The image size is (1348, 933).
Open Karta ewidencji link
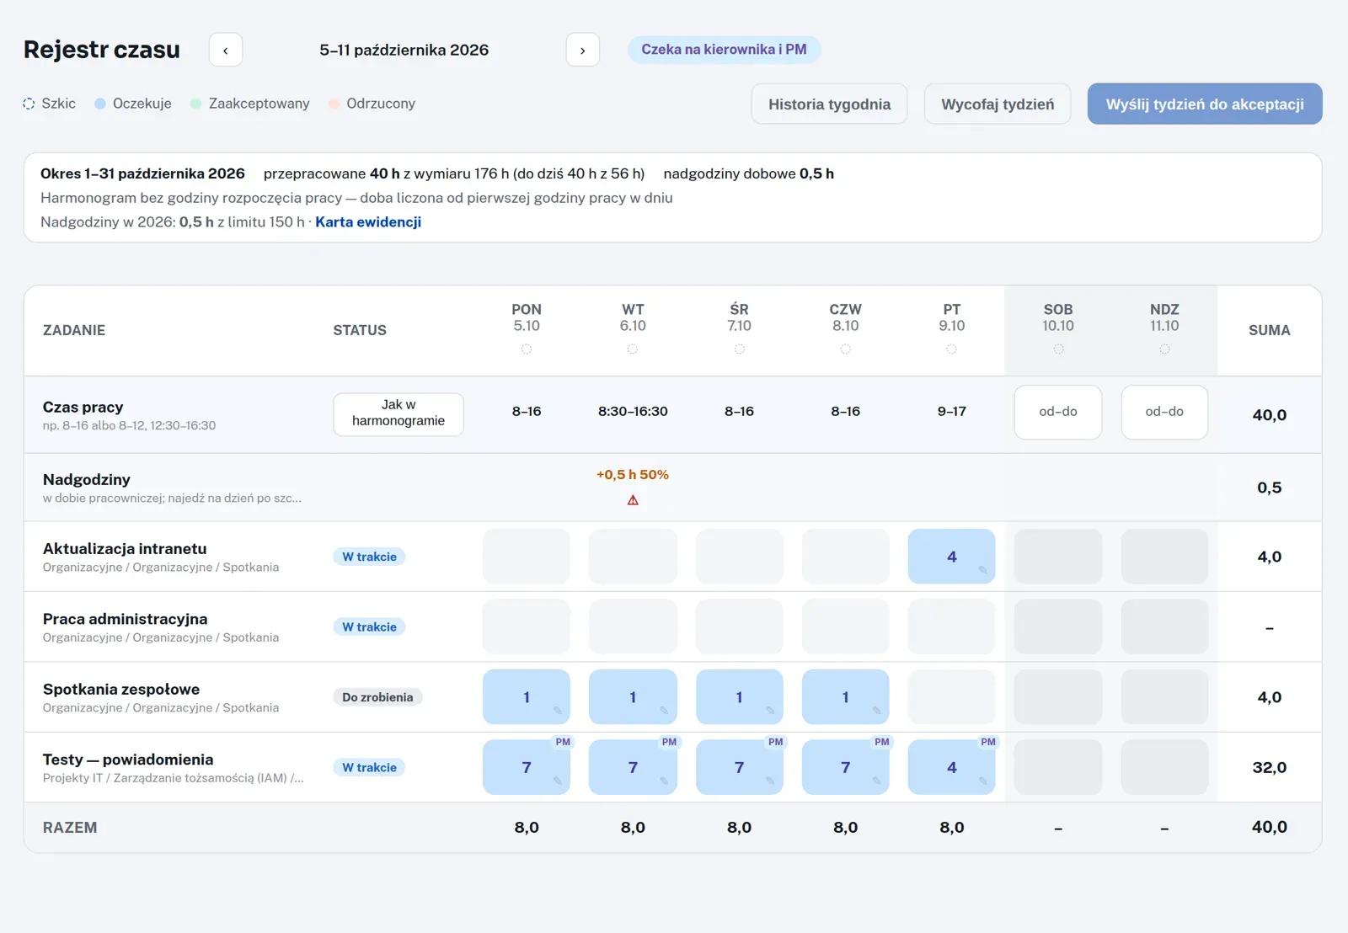pyautogui.click(x=368, y=221)
